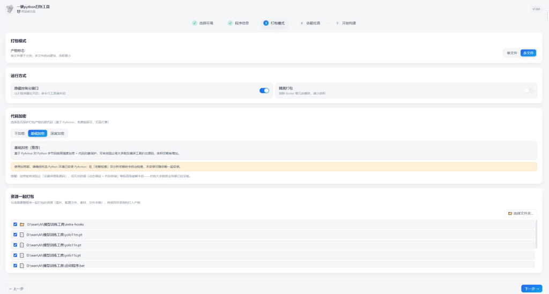Click the D:\wan\AI\模型训练工具\extra-hooks path text
Image resolution: width=549 pixels, height=294 pixels.
coord(55,224)
